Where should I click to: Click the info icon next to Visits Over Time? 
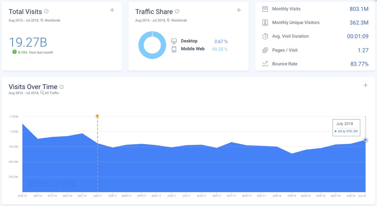coord(62,87)
